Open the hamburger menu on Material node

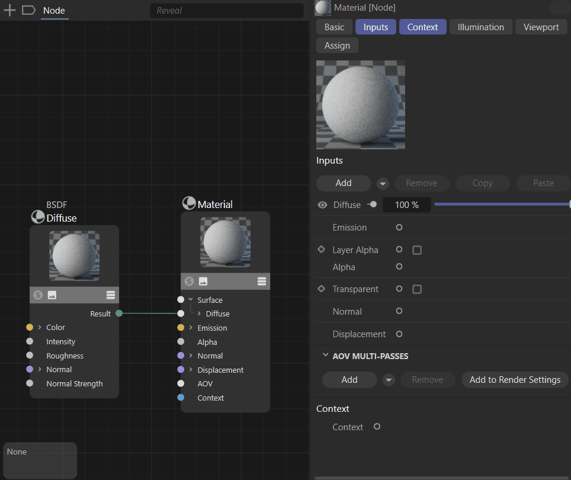[262, 281]
